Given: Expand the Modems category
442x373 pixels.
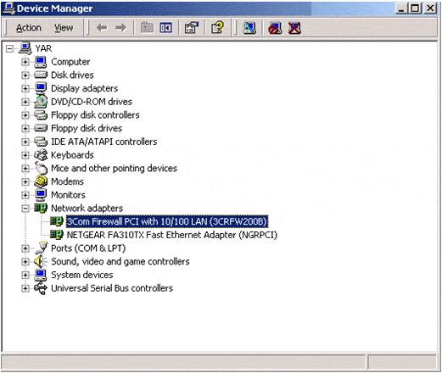Looking at the screenshot, I should pyautogui.click(x=25, y=181).
